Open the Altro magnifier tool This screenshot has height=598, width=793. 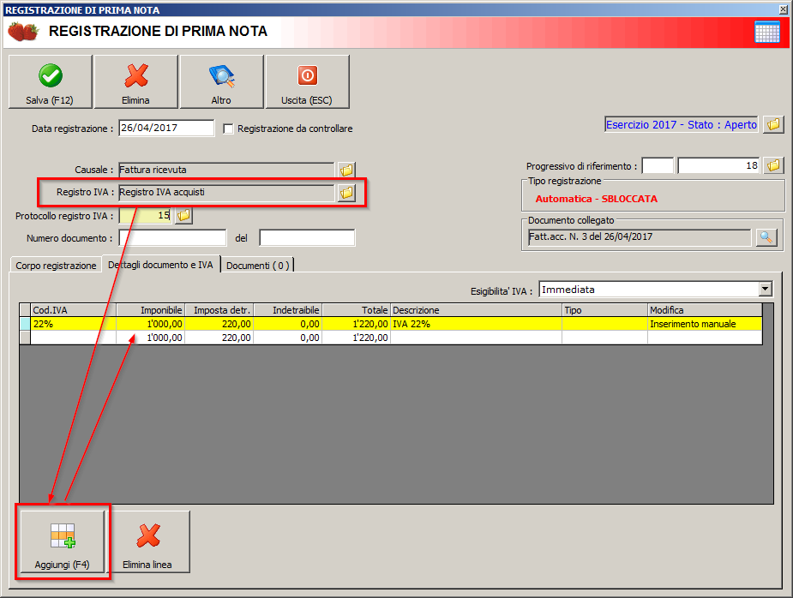pyautogui.click(x=221, y=82)
